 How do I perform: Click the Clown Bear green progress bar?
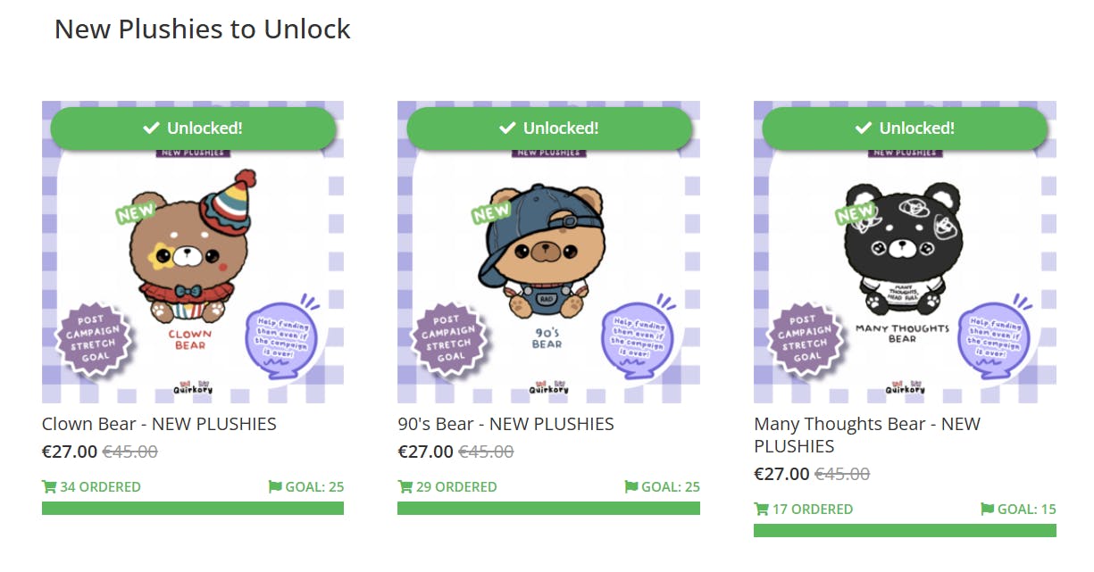pyautogui.click(x=193, y=509)
